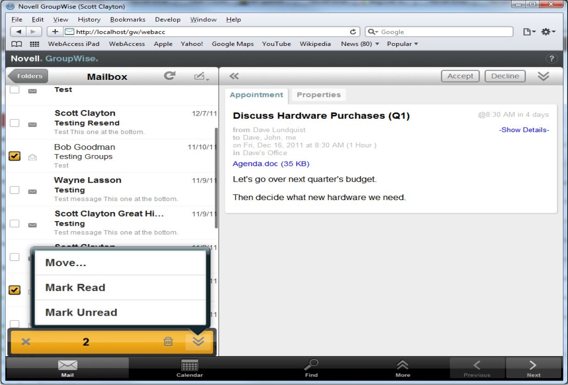Accept the appointment
The height and width of the screenshot is (385, 568).
coord(460,76)
